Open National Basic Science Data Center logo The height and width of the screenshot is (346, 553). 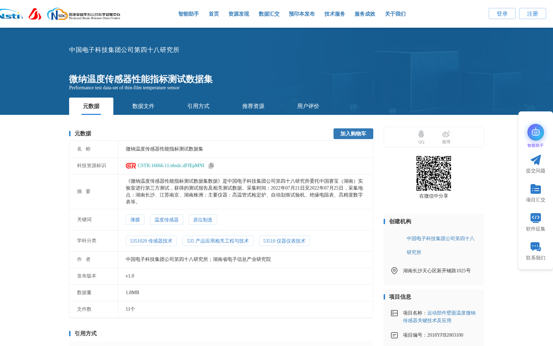click(x=84, y=14)
